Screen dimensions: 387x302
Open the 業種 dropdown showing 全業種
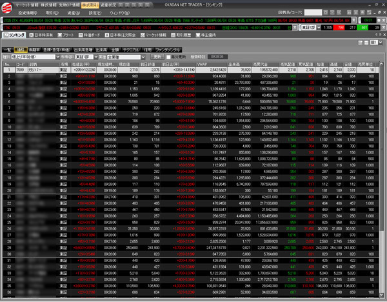(143, 57)
